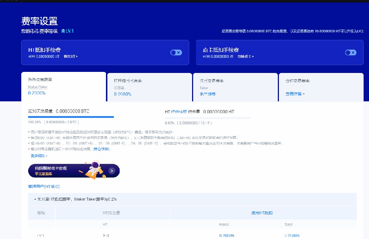Screen dimensions: 369x239
Task: Click the HT holdings progress bar
Action: tap(208, 118)
